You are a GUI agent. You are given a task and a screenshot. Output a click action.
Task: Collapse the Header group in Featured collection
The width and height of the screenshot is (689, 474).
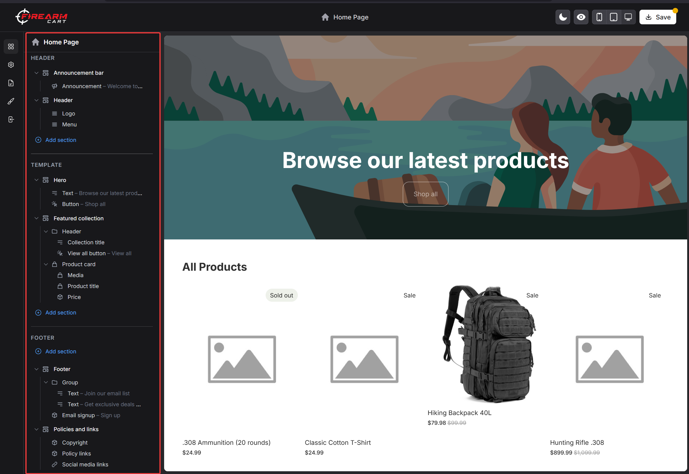(46, 232)
